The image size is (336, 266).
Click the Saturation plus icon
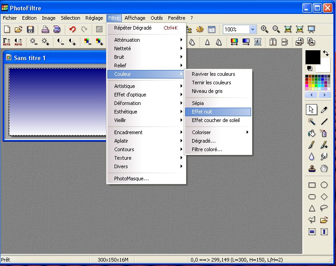(x=99, y=42)
